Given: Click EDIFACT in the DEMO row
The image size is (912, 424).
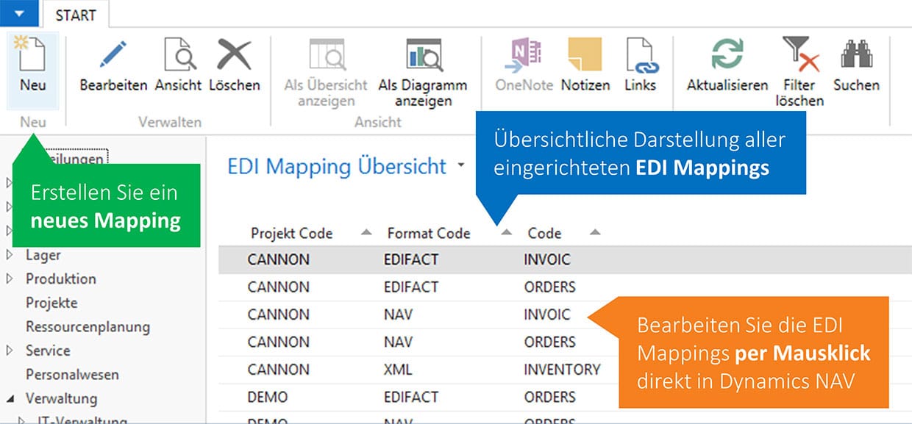Looking at the screenshot, I should (411, 397).
